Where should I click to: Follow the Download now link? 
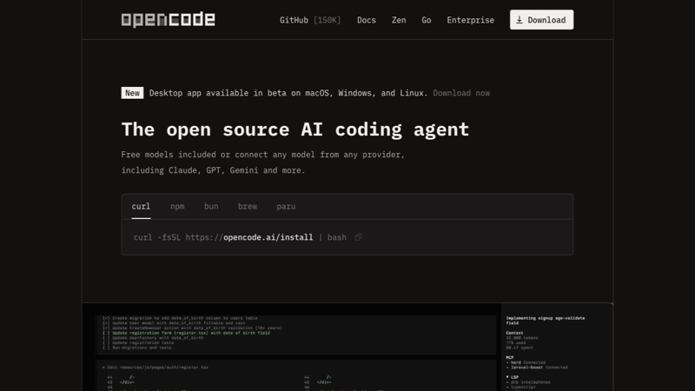pos(461,93)
